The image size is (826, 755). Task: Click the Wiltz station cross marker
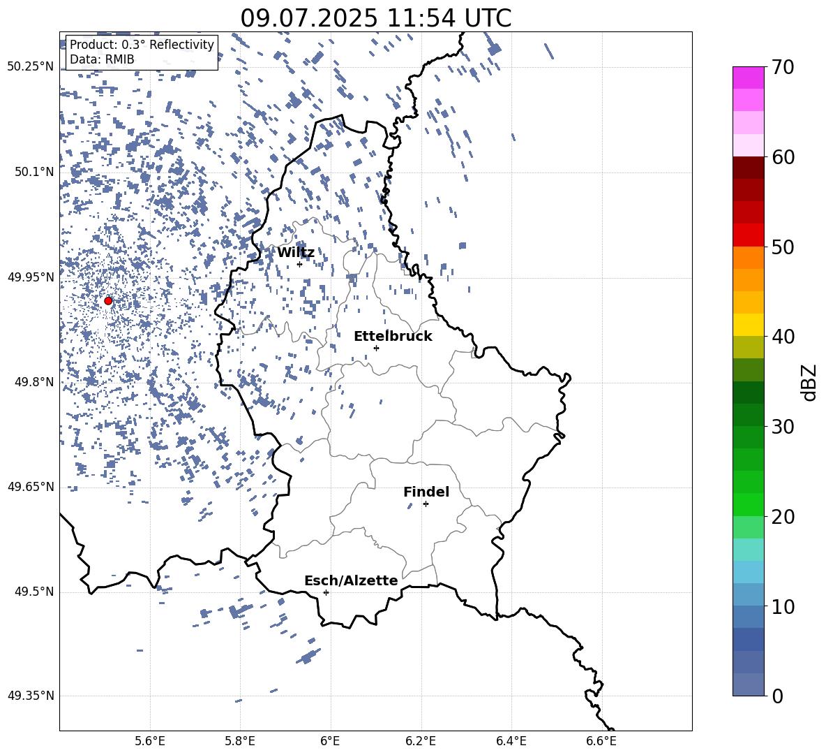pyautogui.click(x=300, y=264)
